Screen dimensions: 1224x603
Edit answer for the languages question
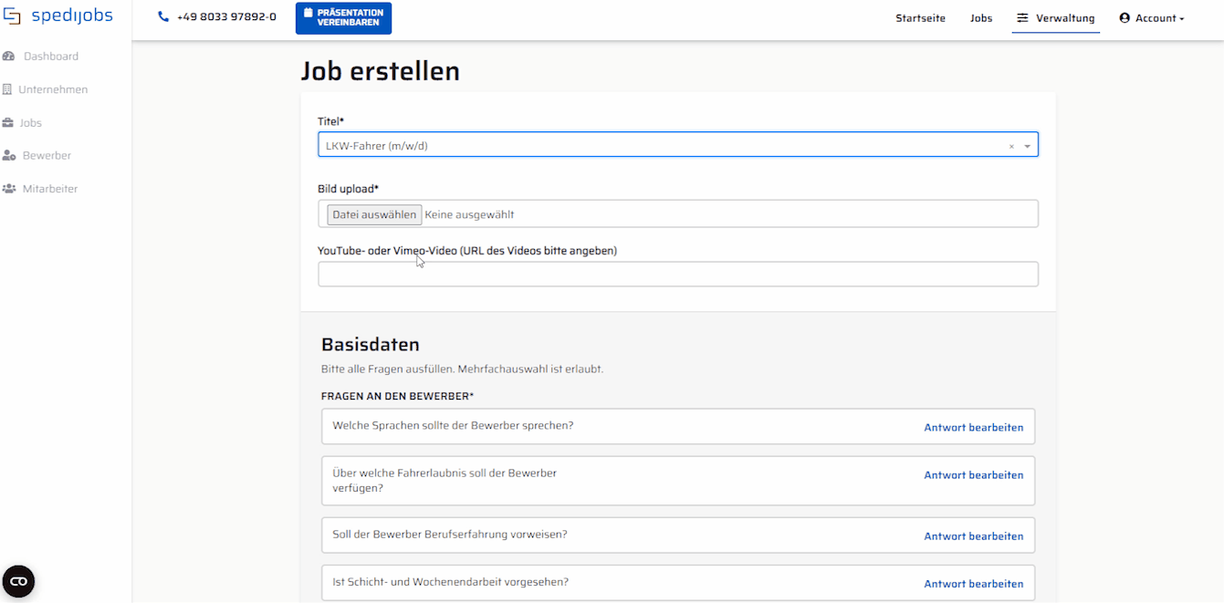pos(973,427)
